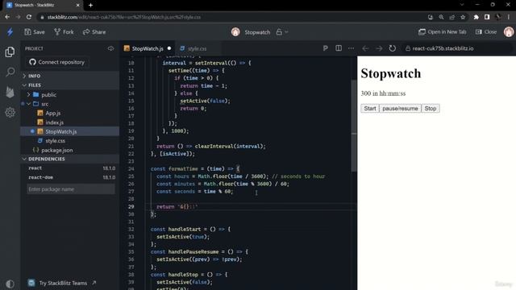Viewport: 516px width, 290px height.
Task: Click Open in New Tab
Action: [443, 32]
